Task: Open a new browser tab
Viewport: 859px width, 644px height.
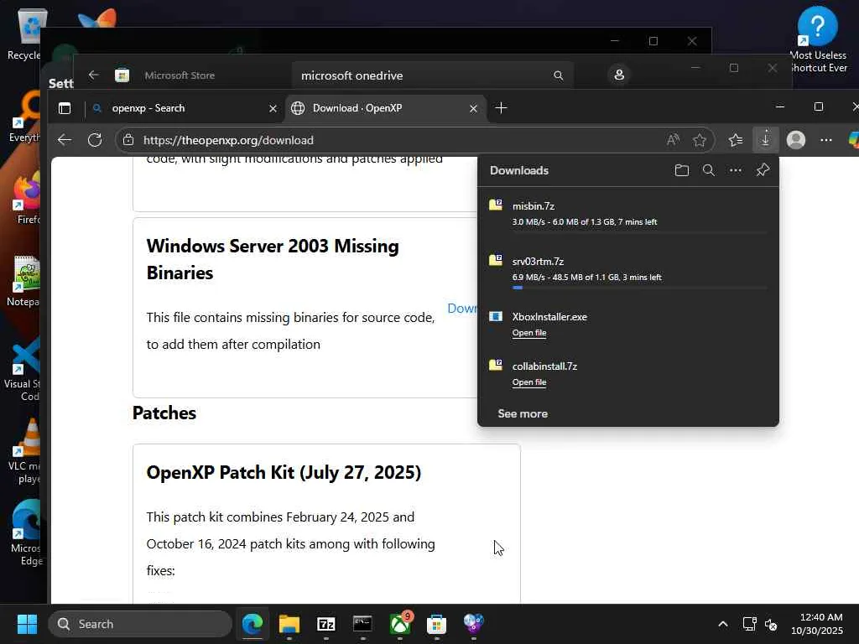Action: (x=501, y=108)
